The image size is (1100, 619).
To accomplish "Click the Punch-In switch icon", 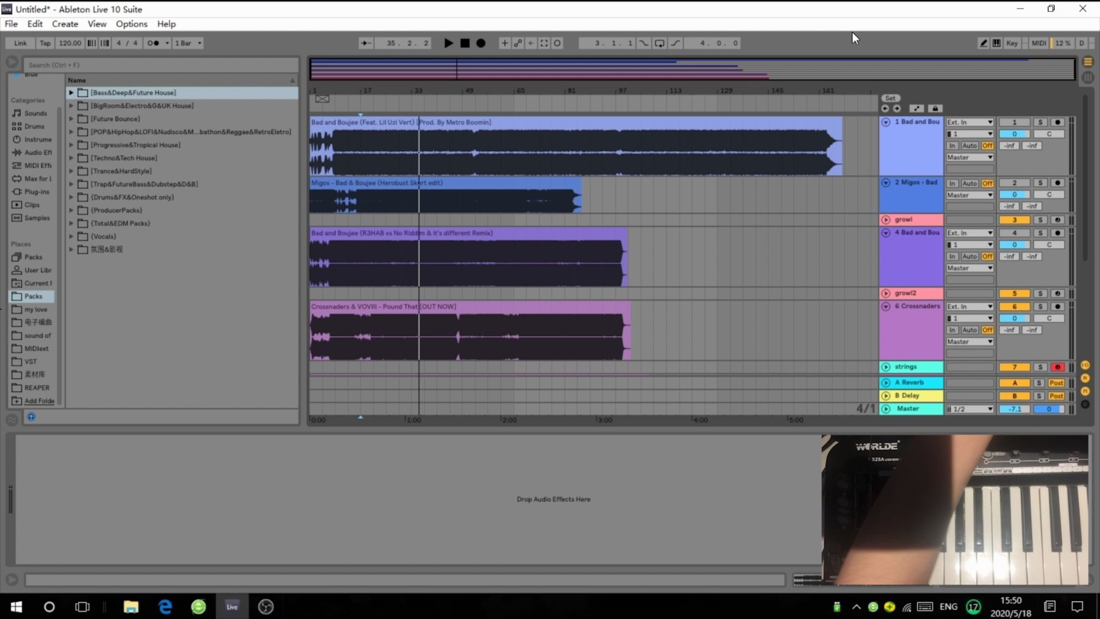I will (x=643, y=43).
